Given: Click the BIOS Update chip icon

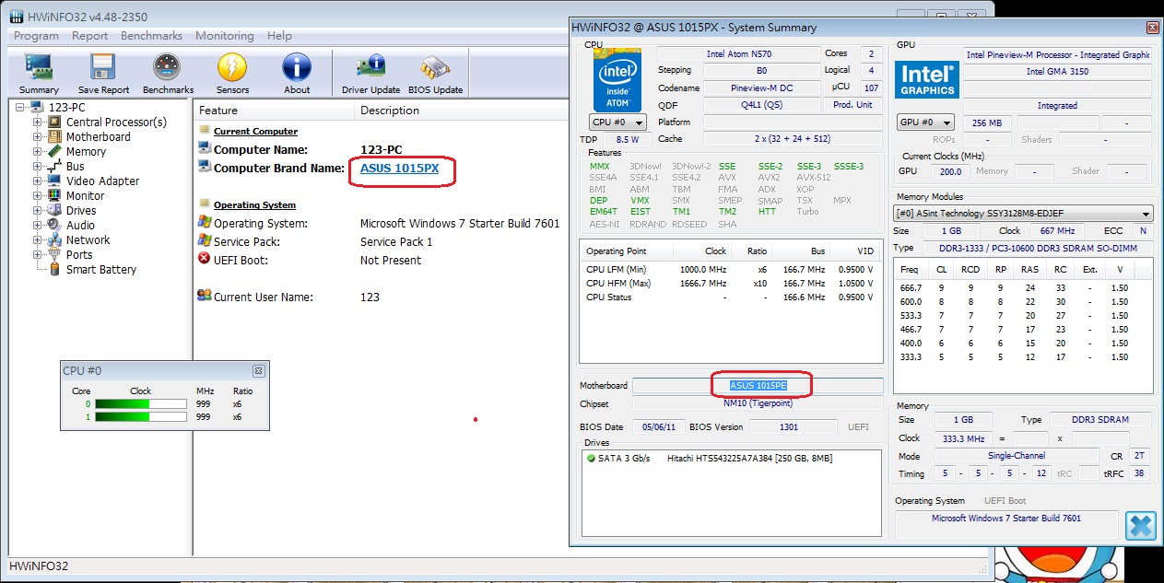Looking at the screenshot, I should click(435, 68).
